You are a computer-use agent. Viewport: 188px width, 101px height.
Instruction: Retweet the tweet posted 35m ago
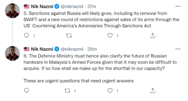(67, 90)
